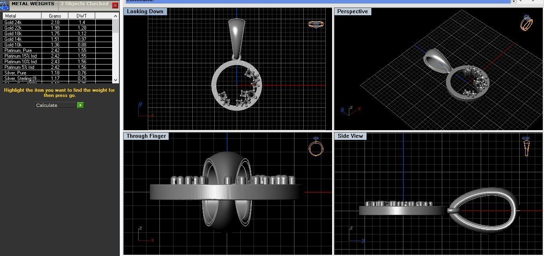
Task: Sort by the Grams column header
Action: 55,16
